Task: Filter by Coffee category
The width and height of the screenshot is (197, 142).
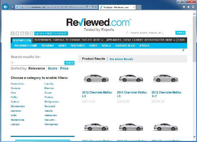Action: (14, 97)
